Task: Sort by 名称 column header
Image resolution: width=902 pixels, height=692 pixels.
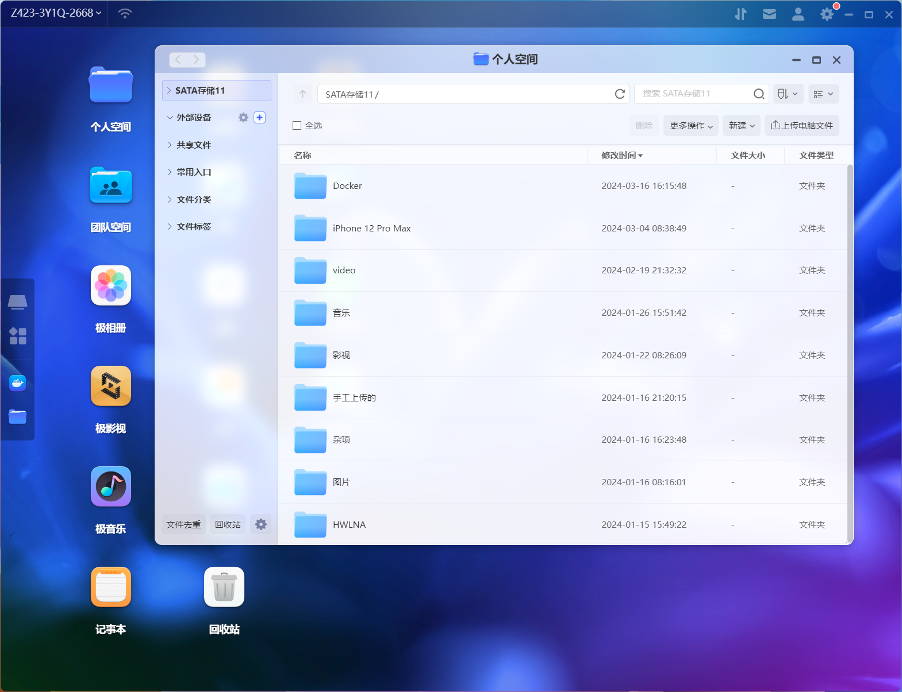Action: 302,155
